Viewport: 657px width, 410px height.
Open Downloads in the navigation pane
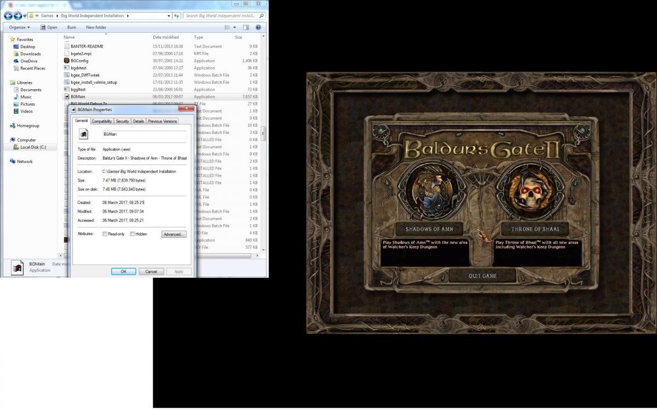pyautogui.click(x=27, y=54)
